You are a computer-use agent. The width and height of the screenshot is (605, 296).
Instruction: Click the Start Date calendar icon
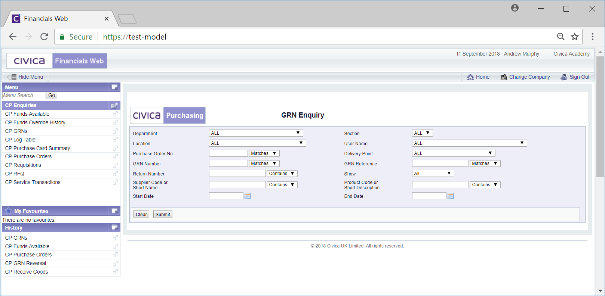[248, 196]
